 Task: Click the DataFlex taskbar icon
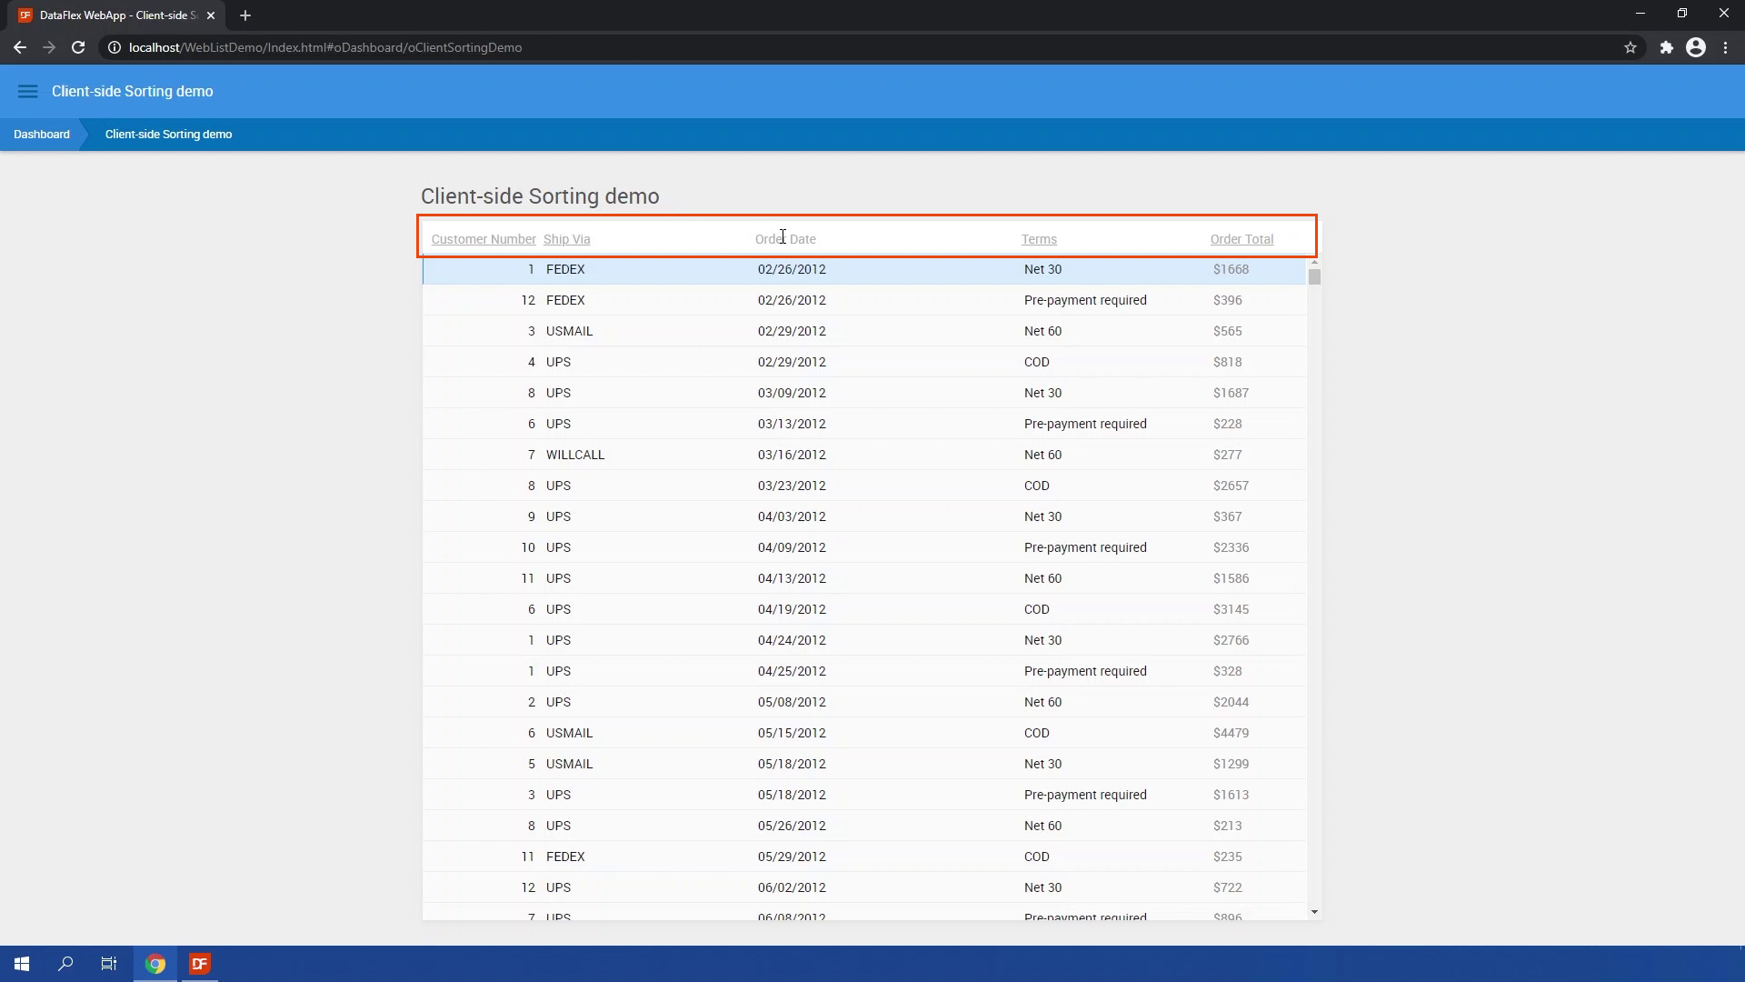[x=200, y=964]
